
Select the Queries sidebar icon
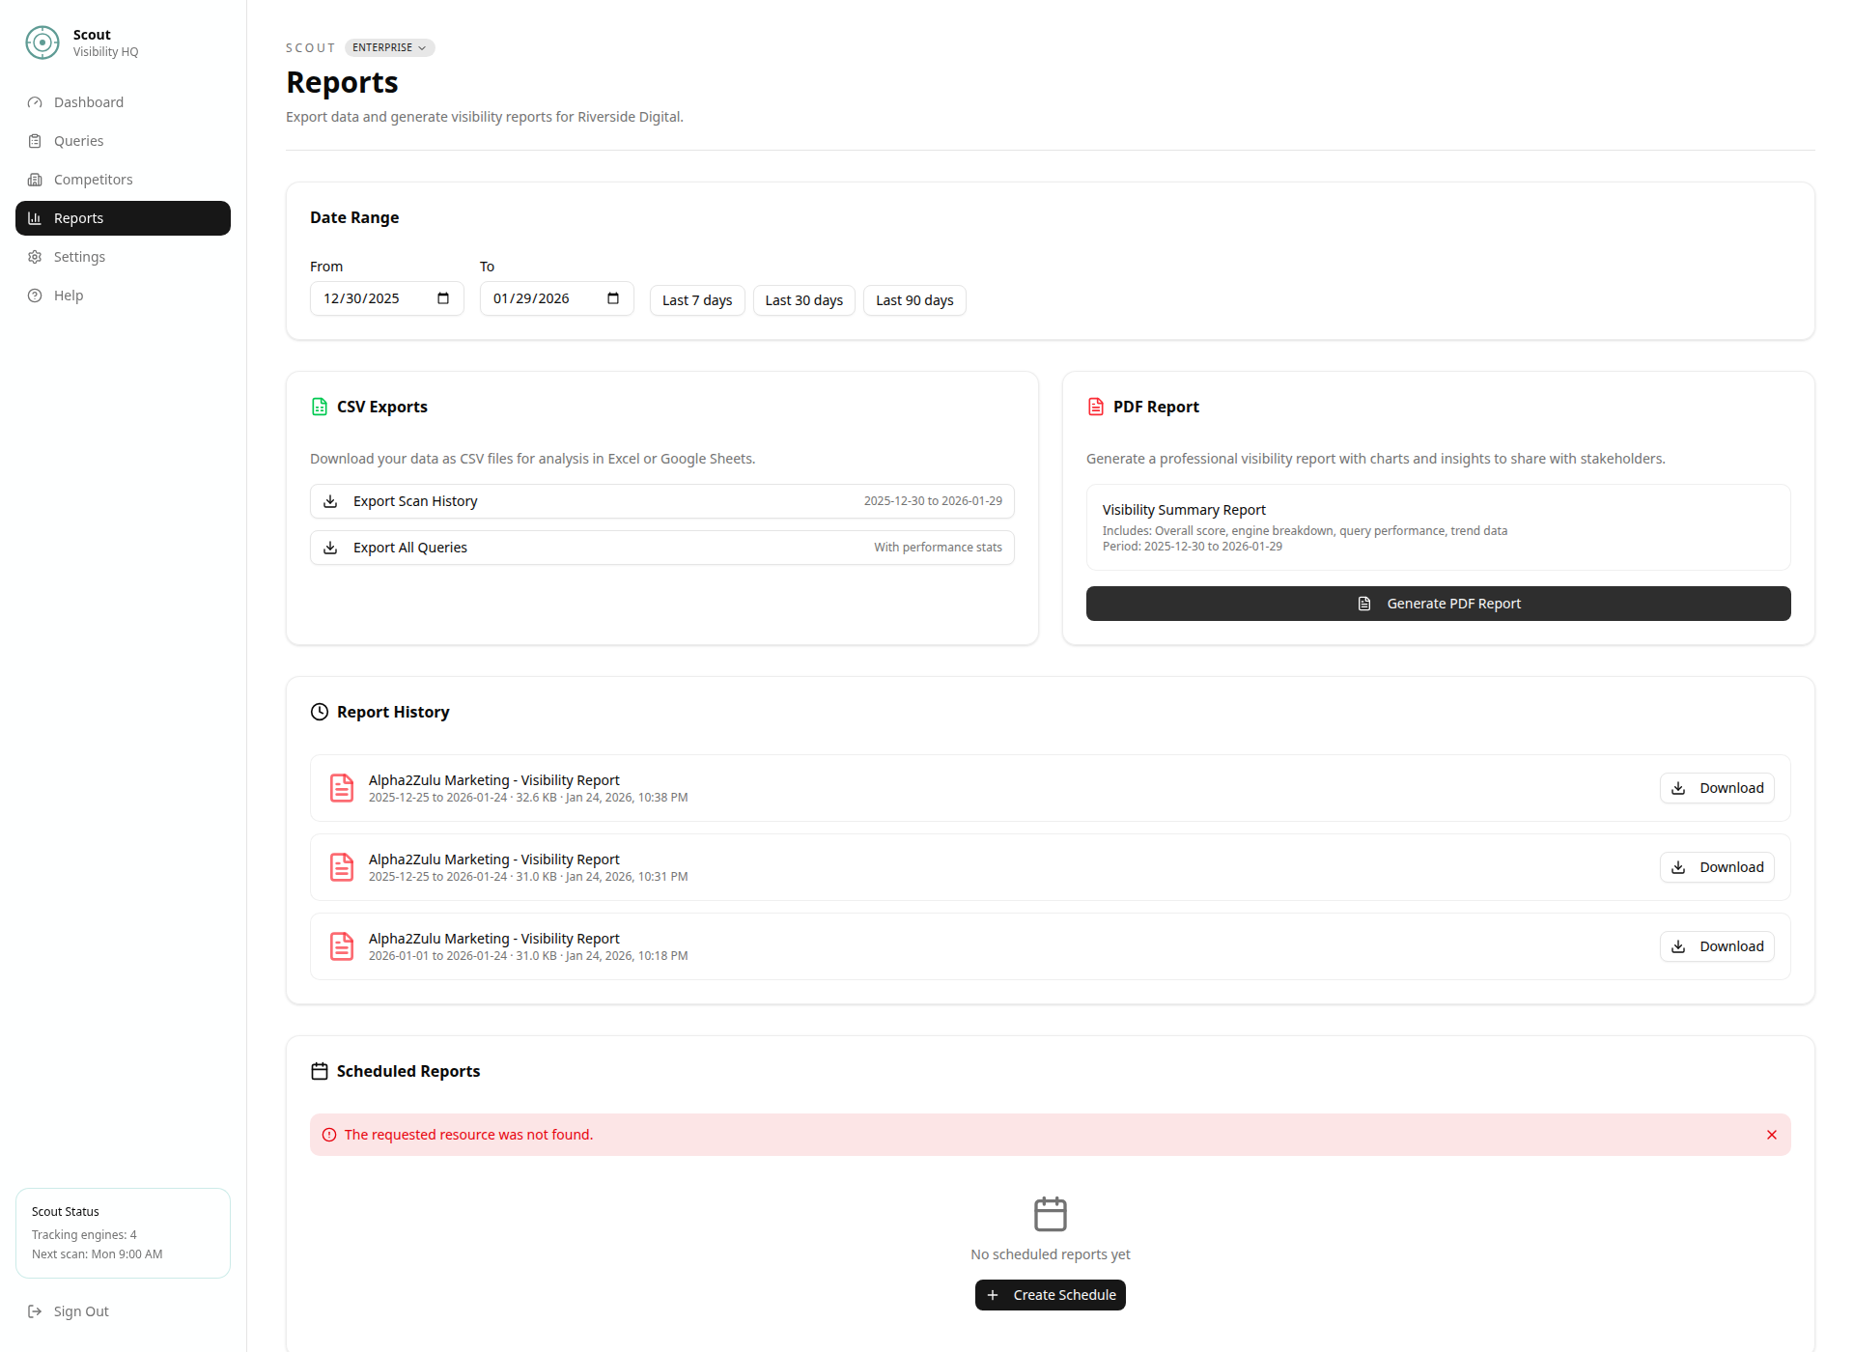(x=36, y=140)
